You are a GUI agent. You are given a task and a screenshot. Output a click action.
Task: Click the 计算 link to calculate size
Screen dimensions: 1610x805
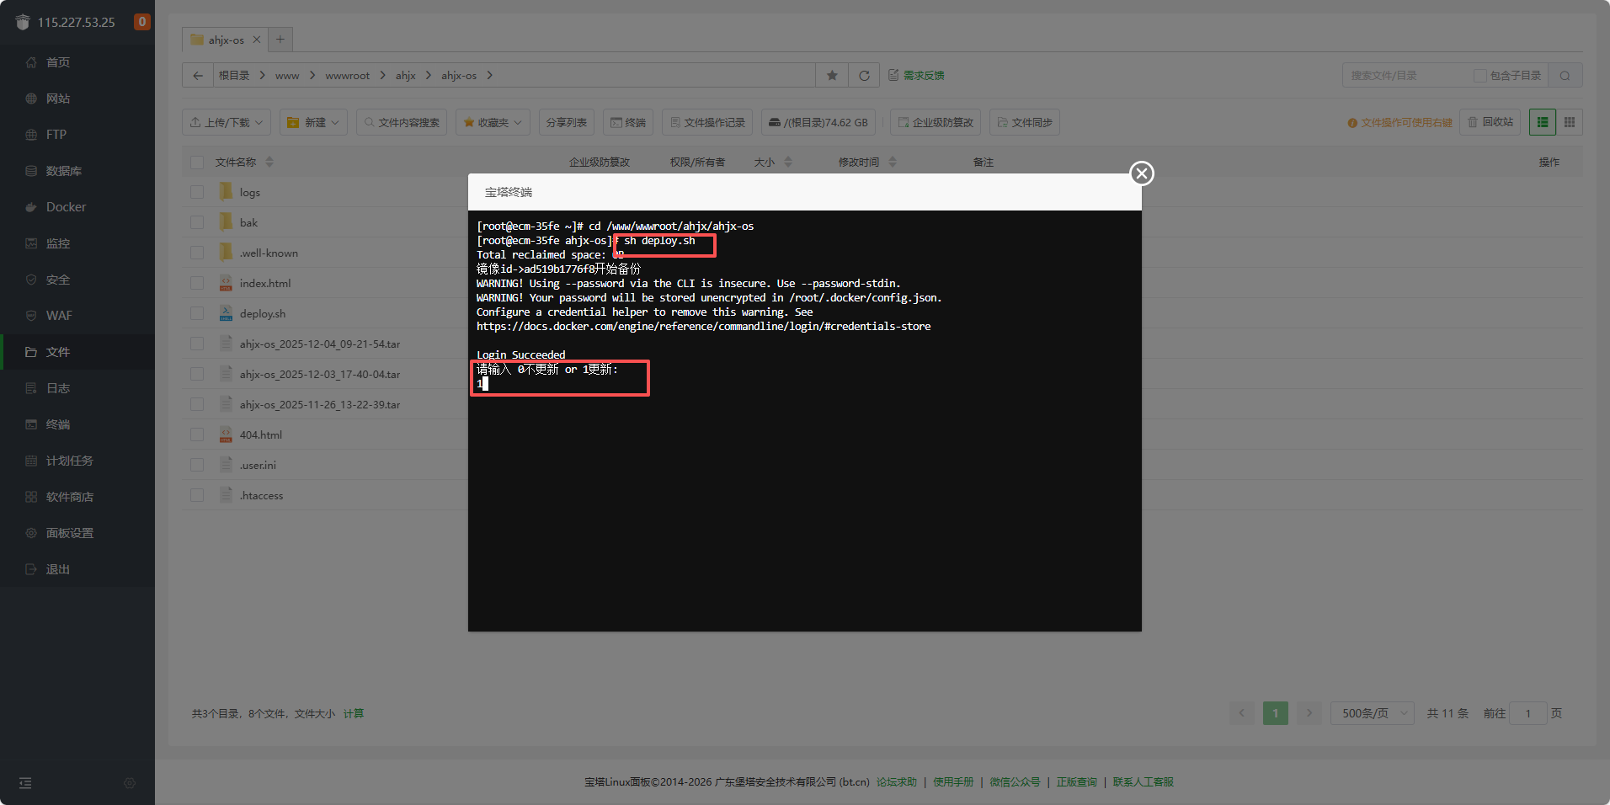(x=354, y=713)
